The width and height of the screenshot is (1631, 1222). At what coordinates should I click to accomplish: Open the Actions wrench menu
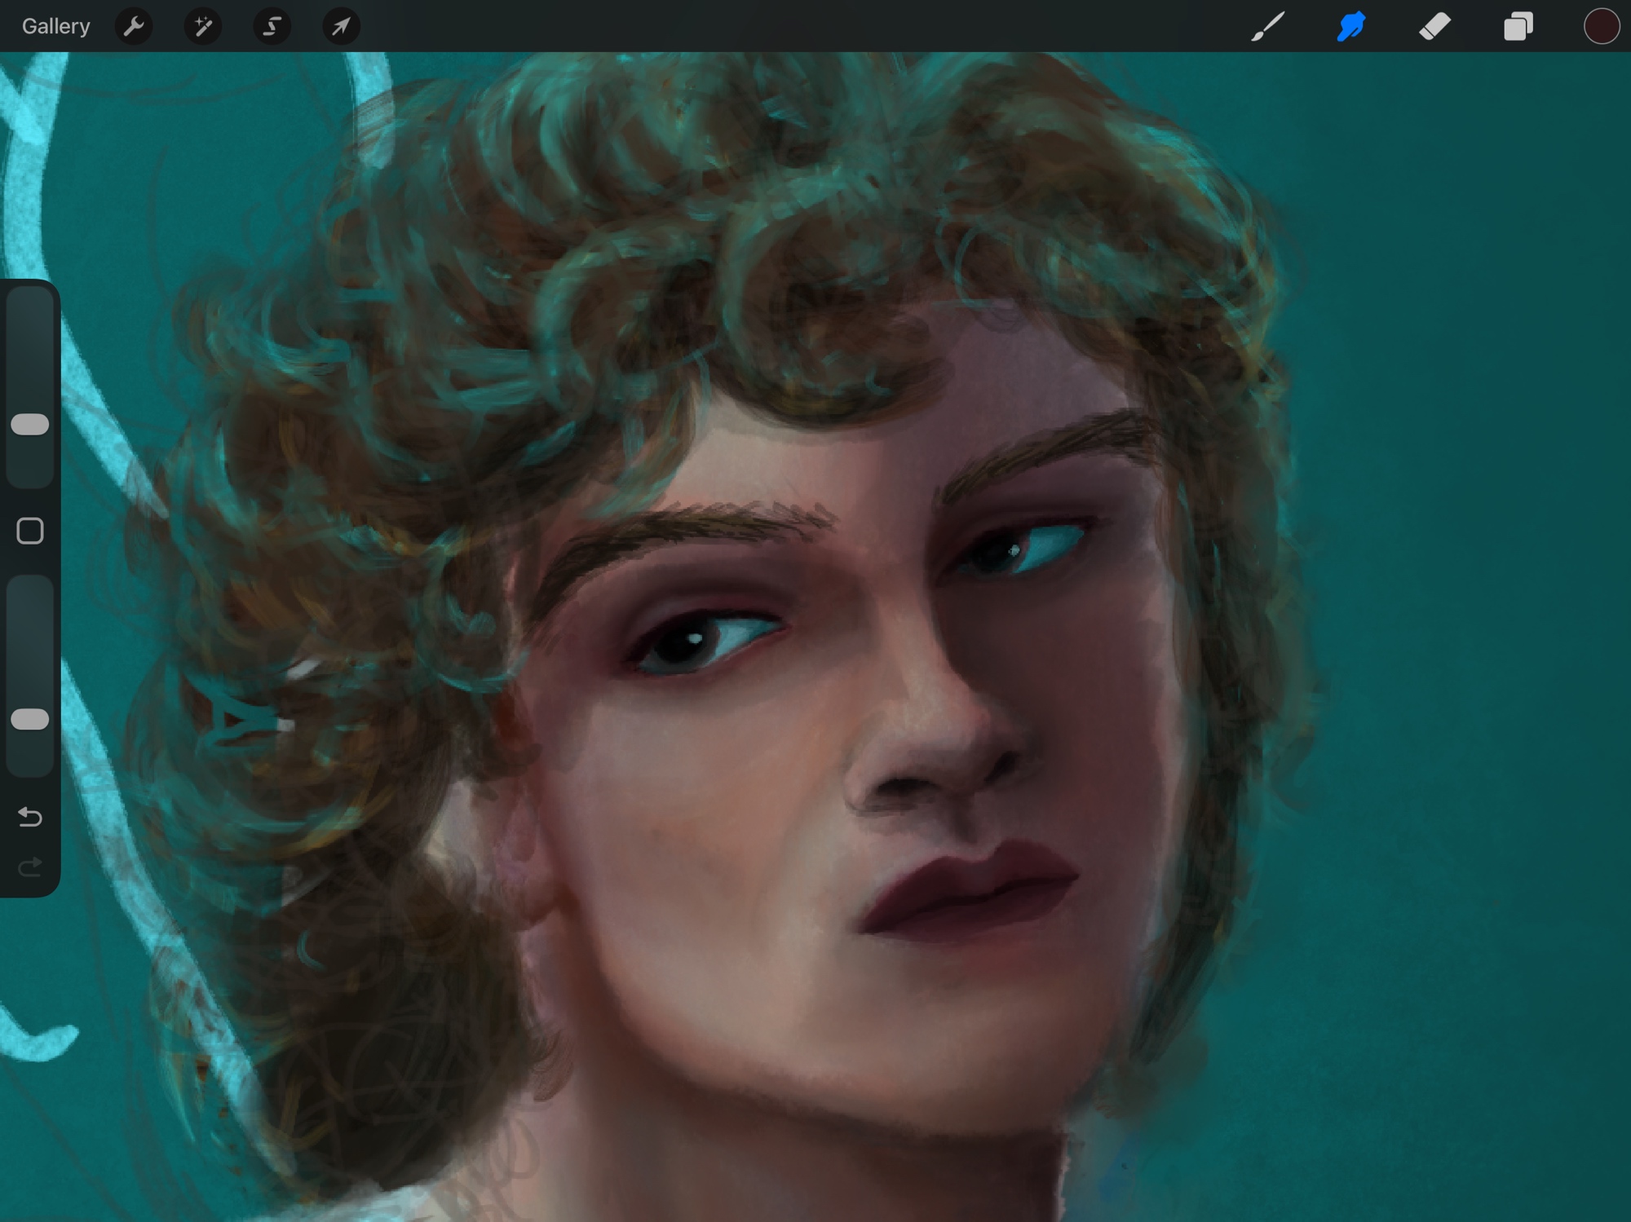(134, 27)
